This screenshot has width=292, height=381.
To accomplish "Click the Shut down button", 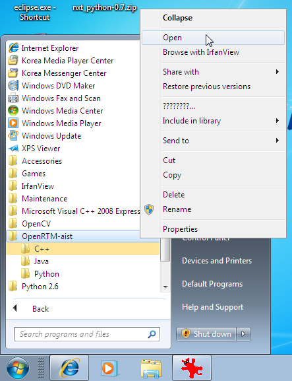I will click(x=206, y=334).
